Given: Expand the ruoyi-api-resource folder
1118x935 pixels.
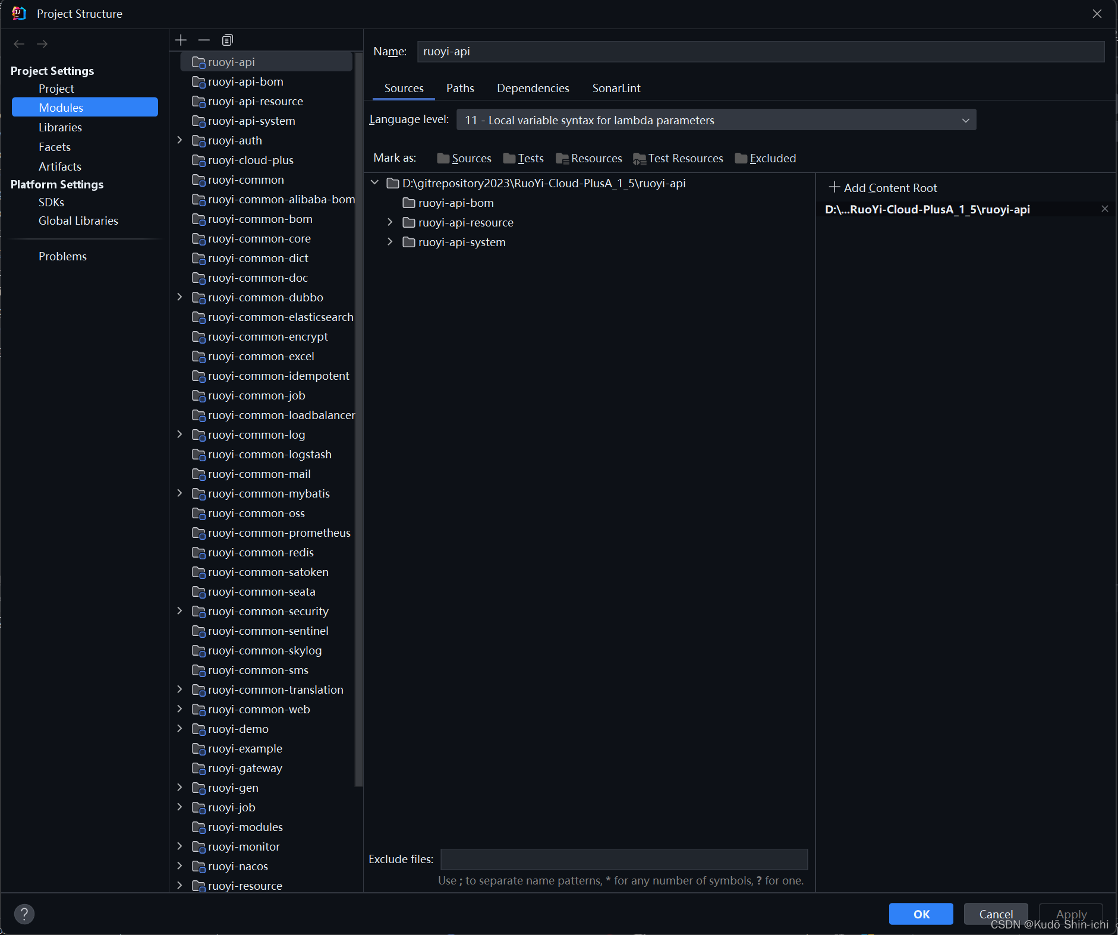Looking at the screenshot, I should coord(390,222).
